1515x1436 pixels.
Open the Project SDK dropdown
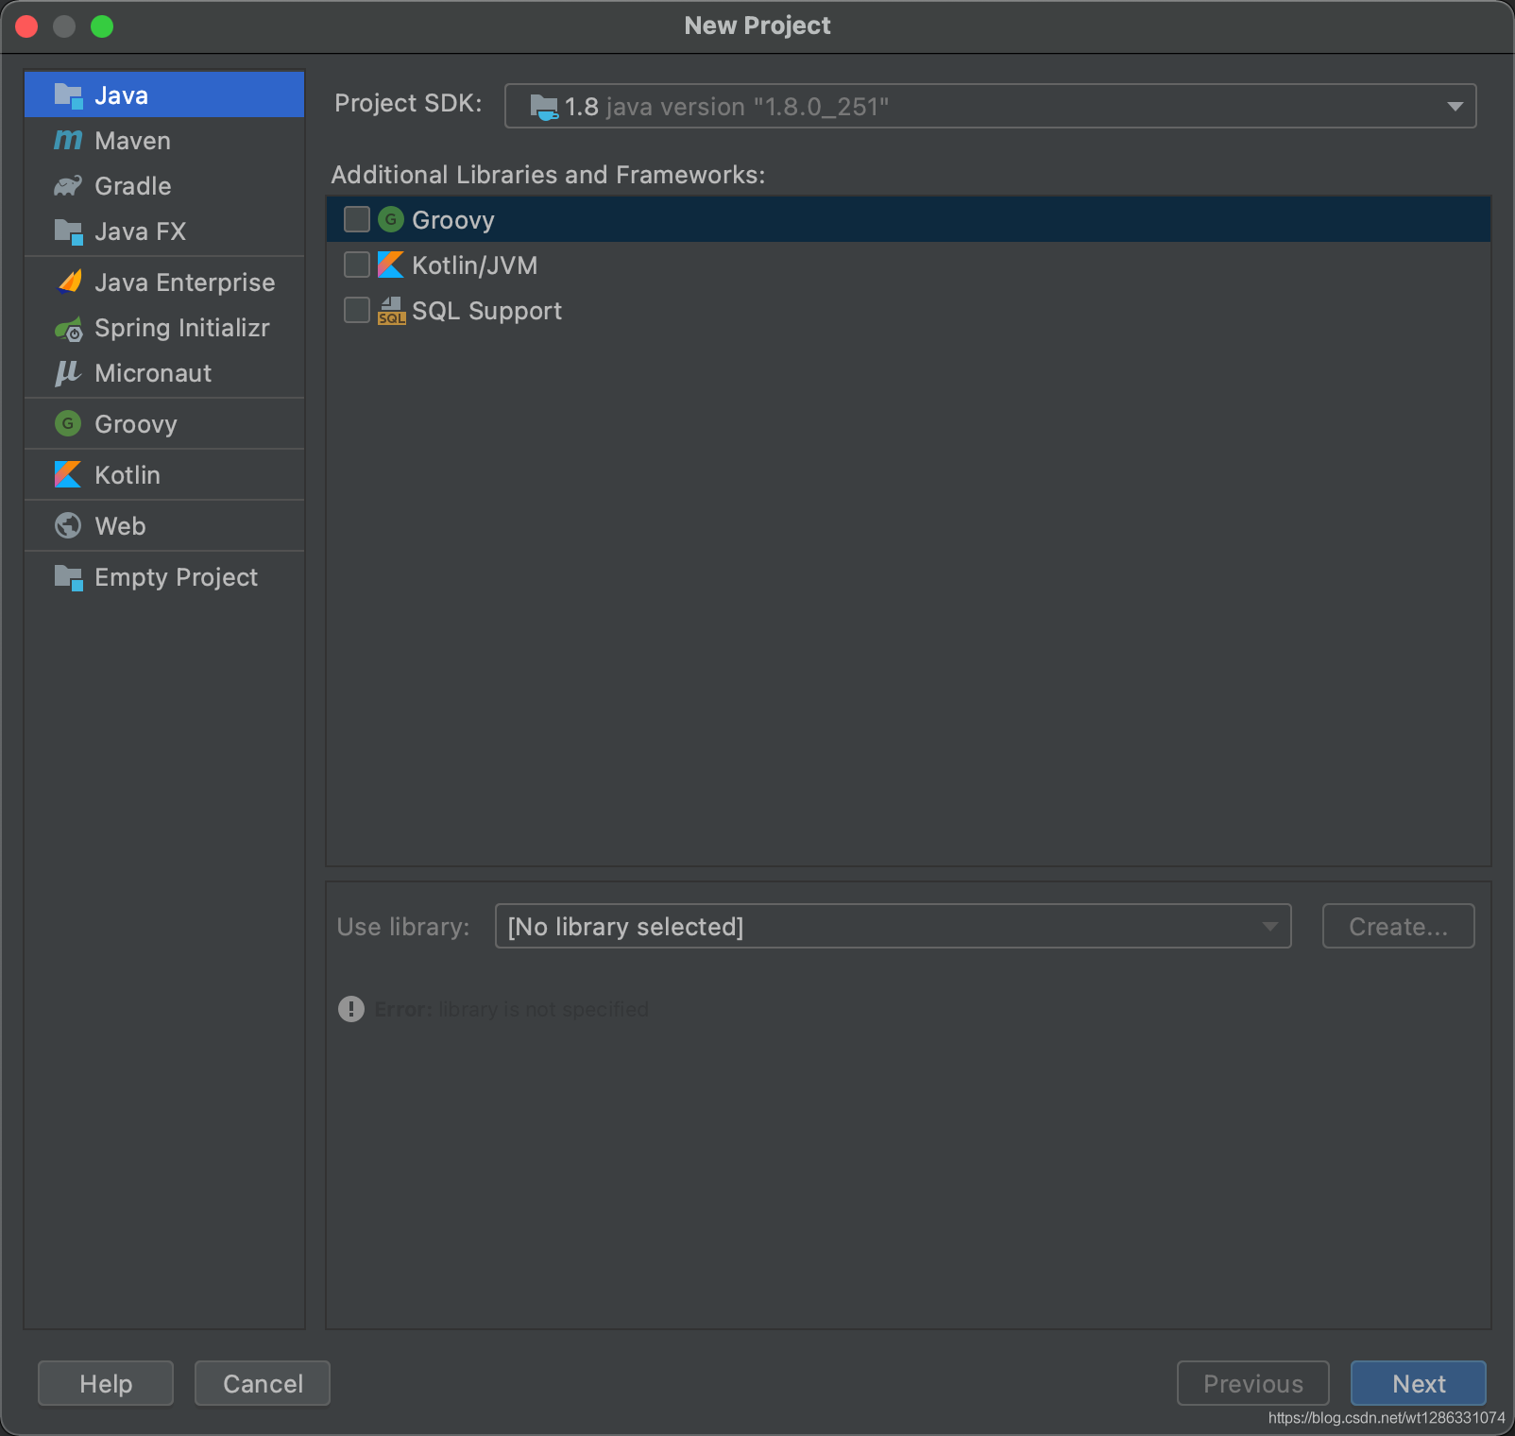tap(989, 106)
